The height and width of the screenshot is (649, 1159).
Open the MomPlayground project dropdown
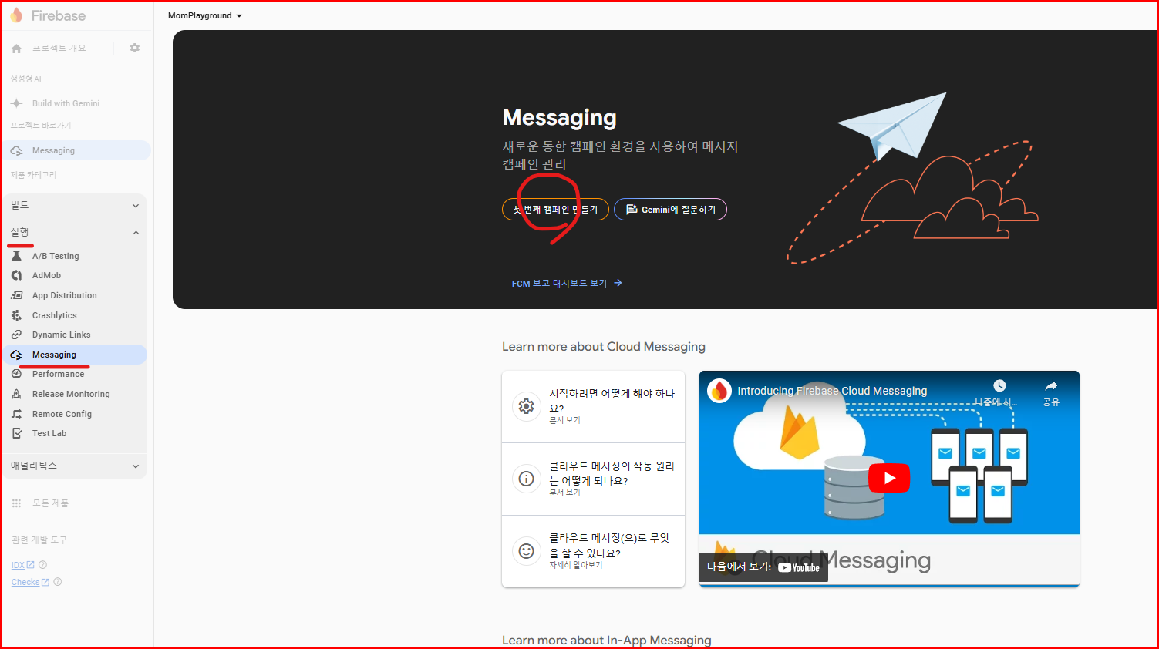tap(205, 15)
